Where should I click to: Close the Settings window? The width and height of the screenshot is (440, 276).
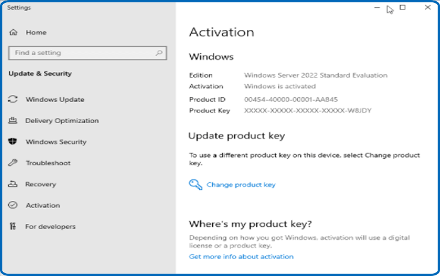pyautogui.click(x=428, y=8)
